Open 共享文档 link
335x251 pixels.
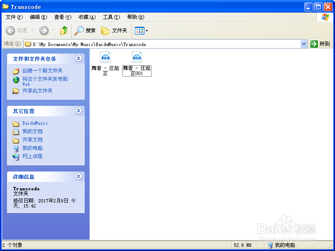(x=33, y=140)
